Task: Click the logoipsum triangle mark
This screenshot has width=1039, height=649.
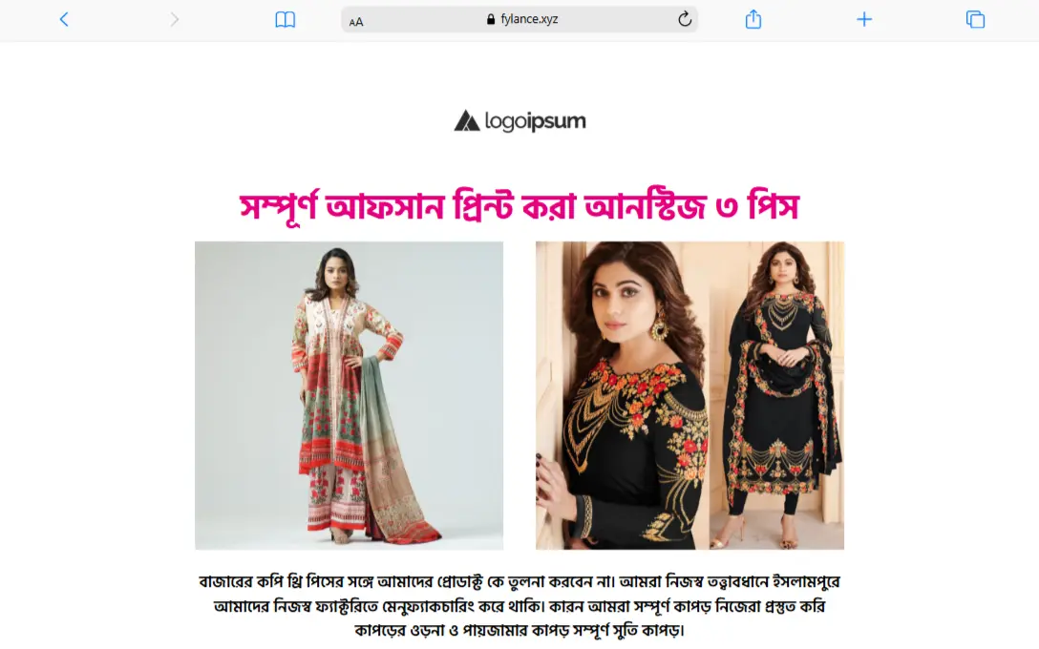Action: 466,120
